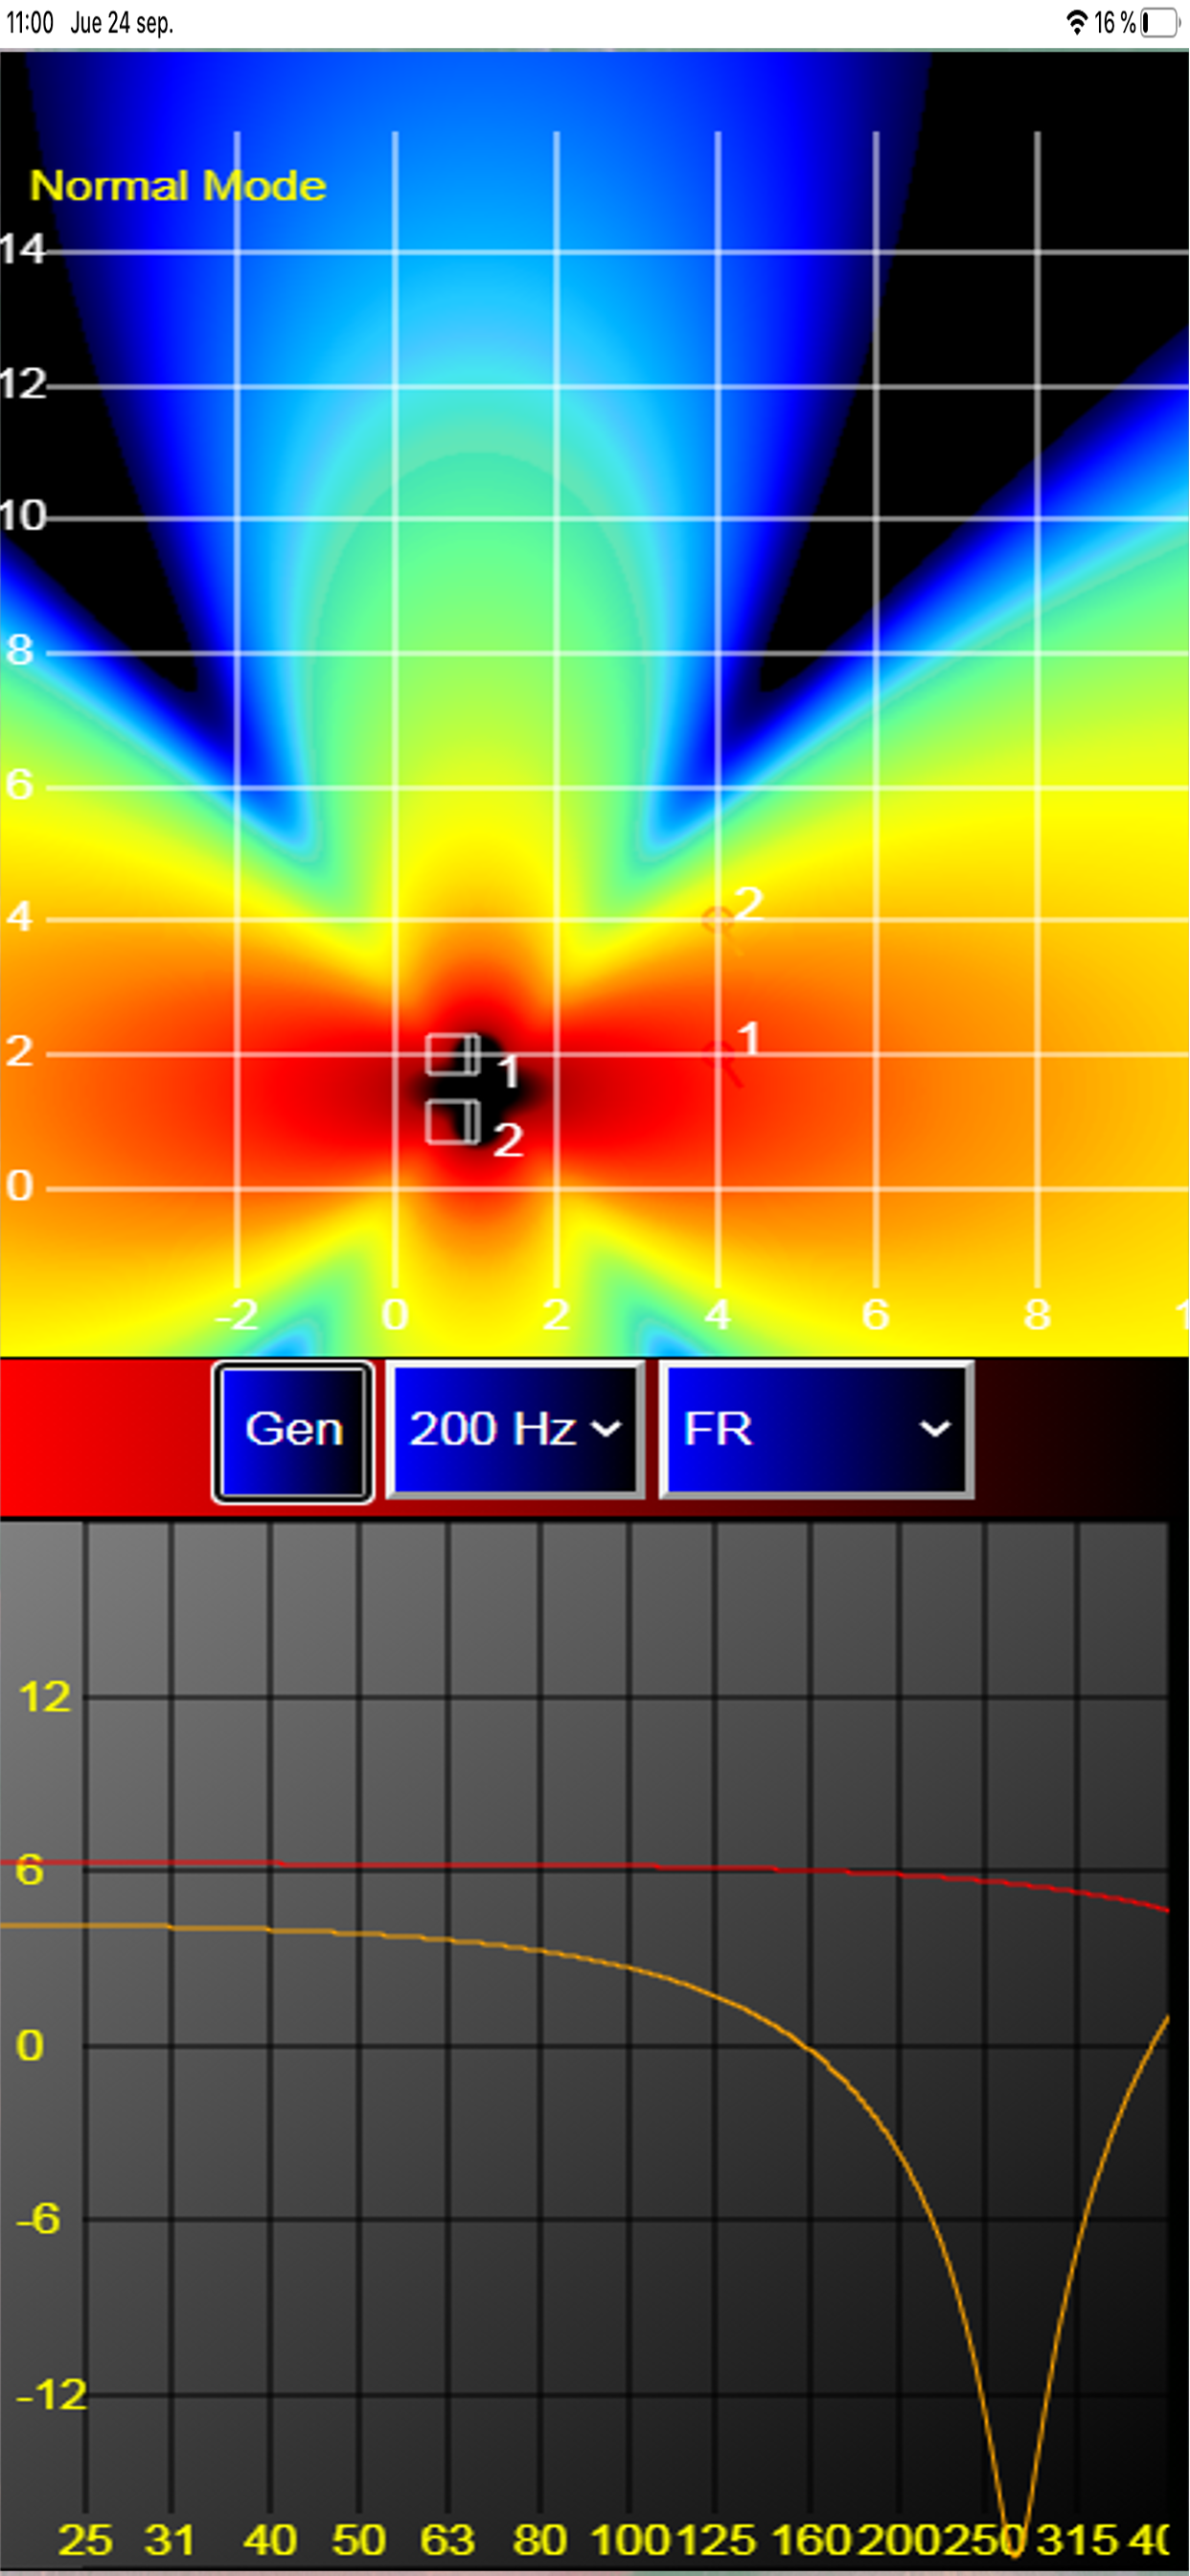Select subwoofer source 2 icon
The height and width of the screenshot is (2576, 1190).
(x=453, y=1122)
